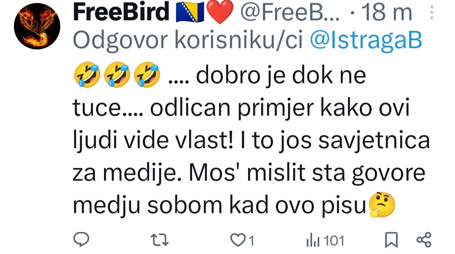Viewport: 455px width, 254px height.
Task: Open the three-dot more options menu
Action: (432, 12)
